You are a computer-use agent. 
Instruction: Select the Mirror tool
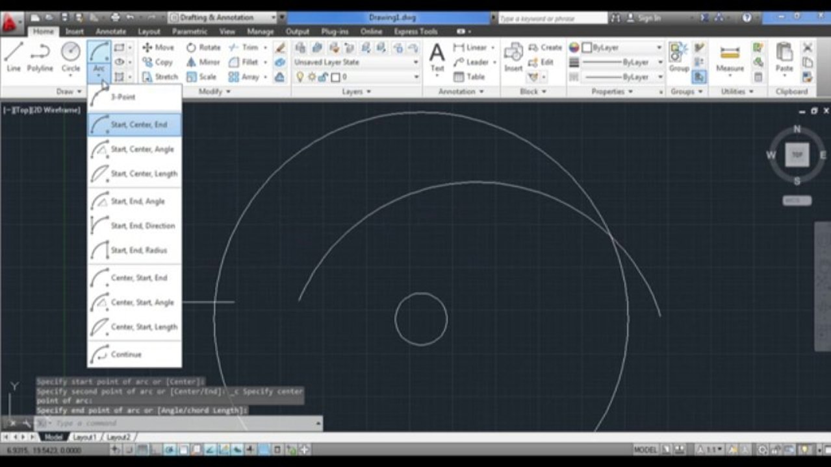tap(203, 62)
